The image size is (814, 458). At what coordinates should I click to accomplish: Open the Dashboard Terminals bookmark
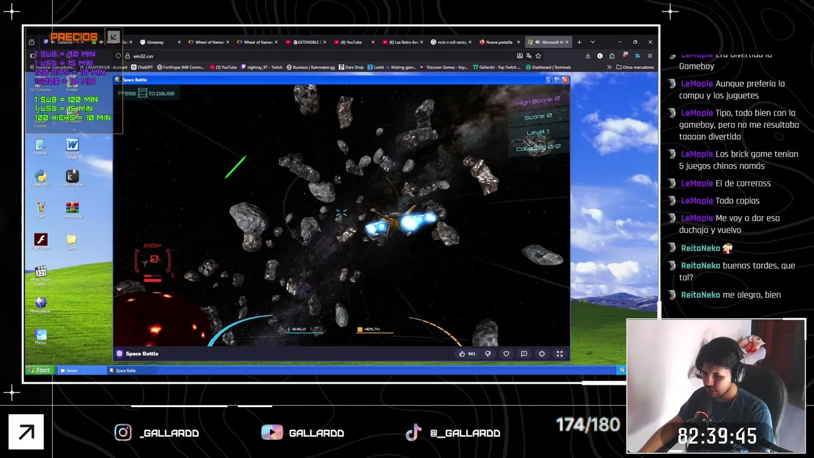(x=548, y=67)
